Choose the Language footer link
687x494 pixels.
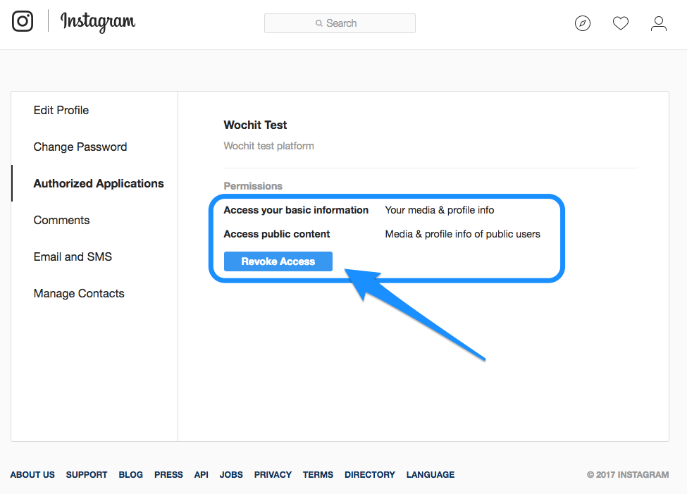click(431, 475)
